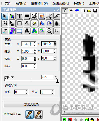99x121 pixels.
Task: Adjust scale X spinner arrows
Action: point(35,51)
